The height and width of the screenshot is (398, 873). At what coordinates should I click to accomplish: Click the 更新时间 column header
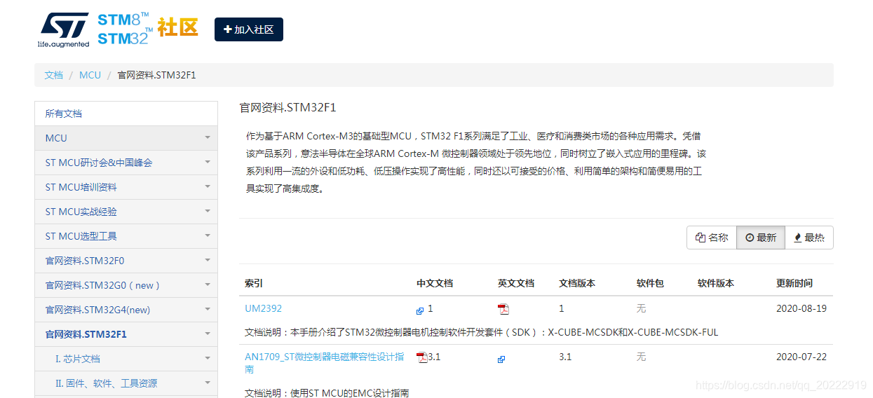[794, 283]
